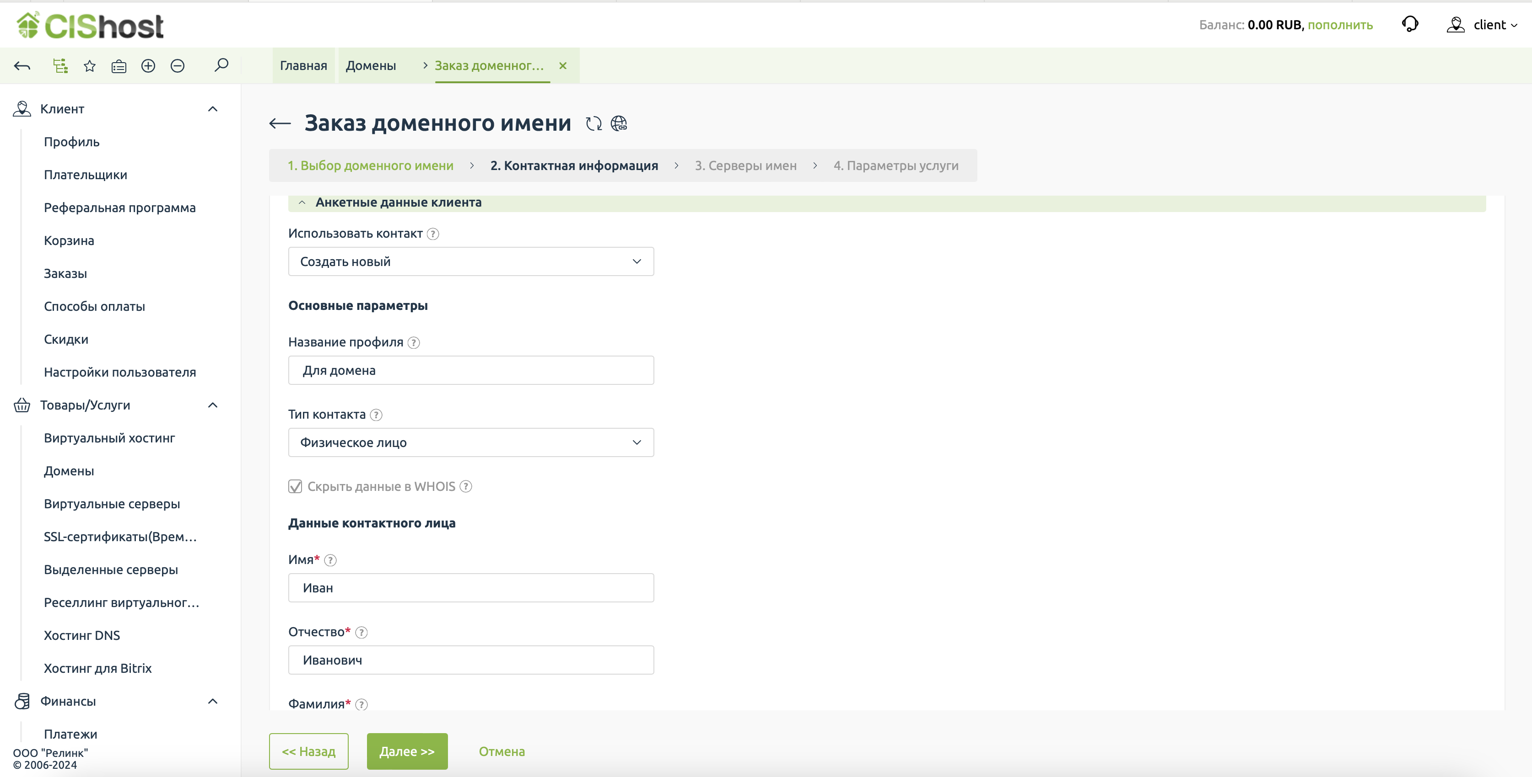1532x777 pixels.
Task: Collapse the Анкетные данные клиента section
Action: point(302,202)
